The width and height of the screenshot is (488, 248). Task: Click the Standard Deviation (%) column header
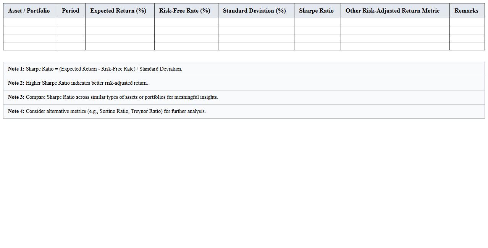tap(254, 11)
